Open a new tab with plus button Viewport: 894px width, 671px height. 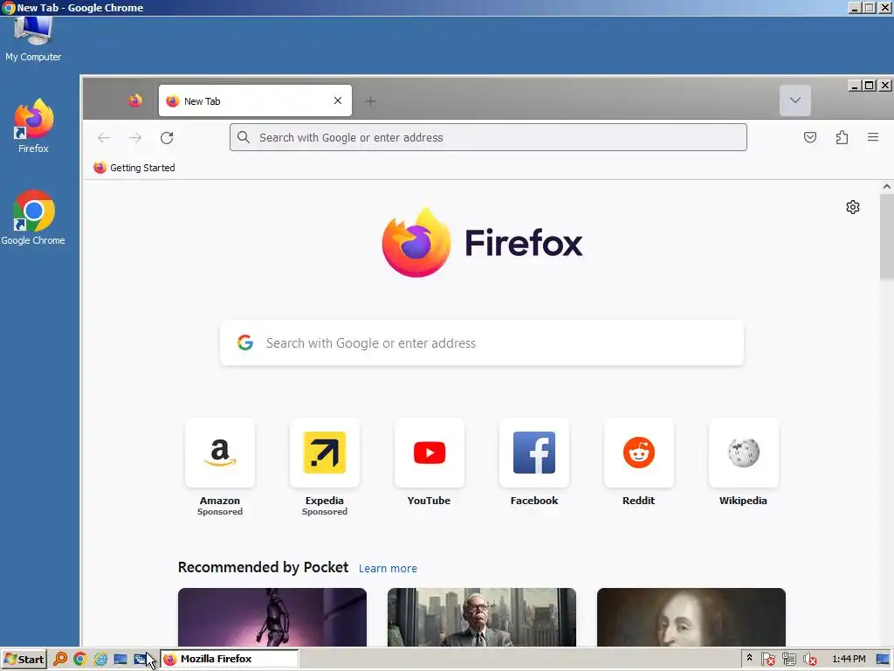370,101
